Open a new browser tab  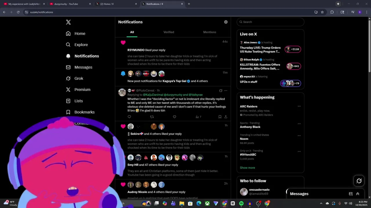tap(189, 4)
